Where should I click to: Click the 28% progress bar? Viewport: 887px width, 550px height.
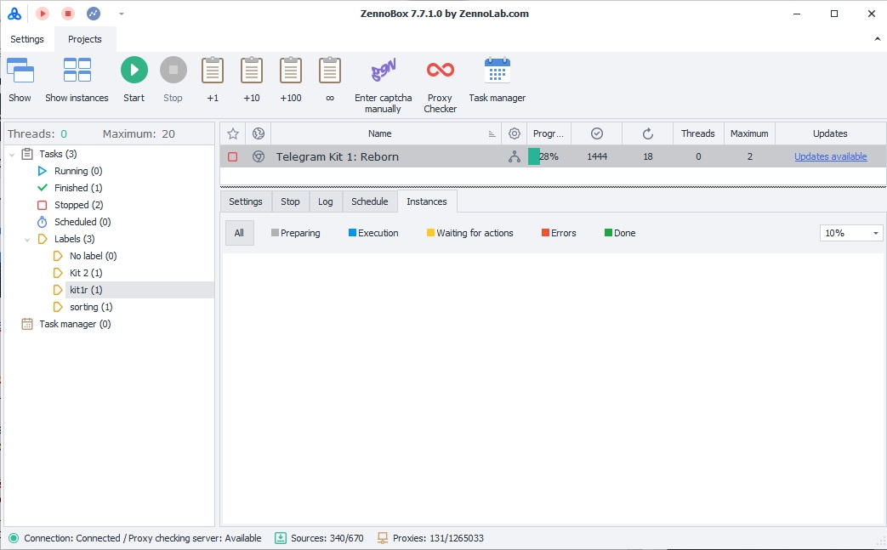549,156
